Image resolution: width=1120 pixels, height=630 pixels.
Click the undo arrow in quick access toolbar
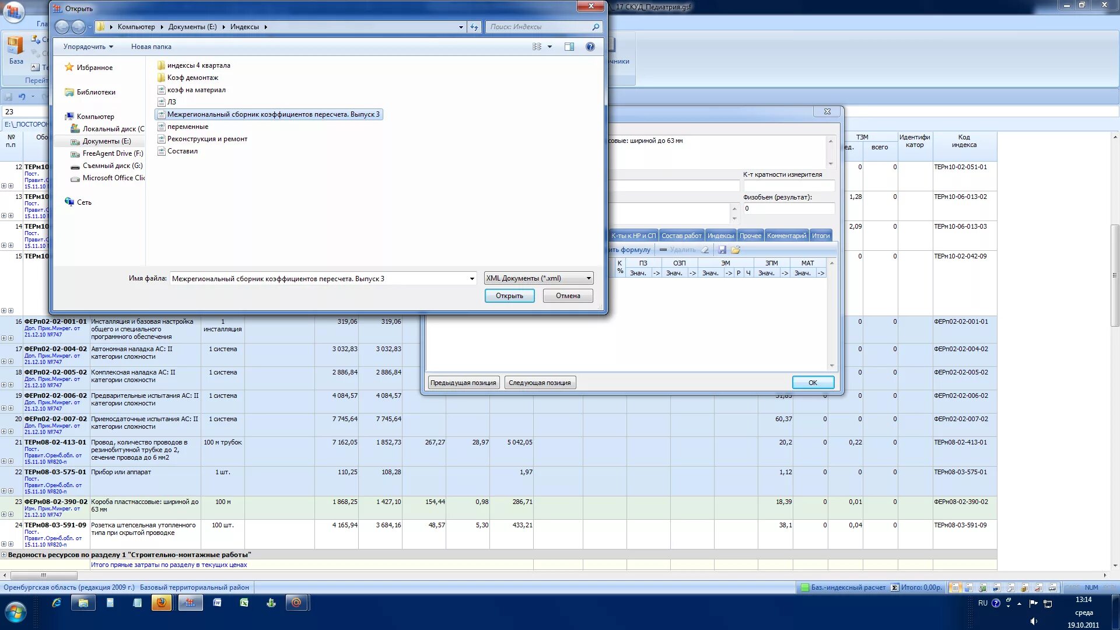[x=22, y=96]
